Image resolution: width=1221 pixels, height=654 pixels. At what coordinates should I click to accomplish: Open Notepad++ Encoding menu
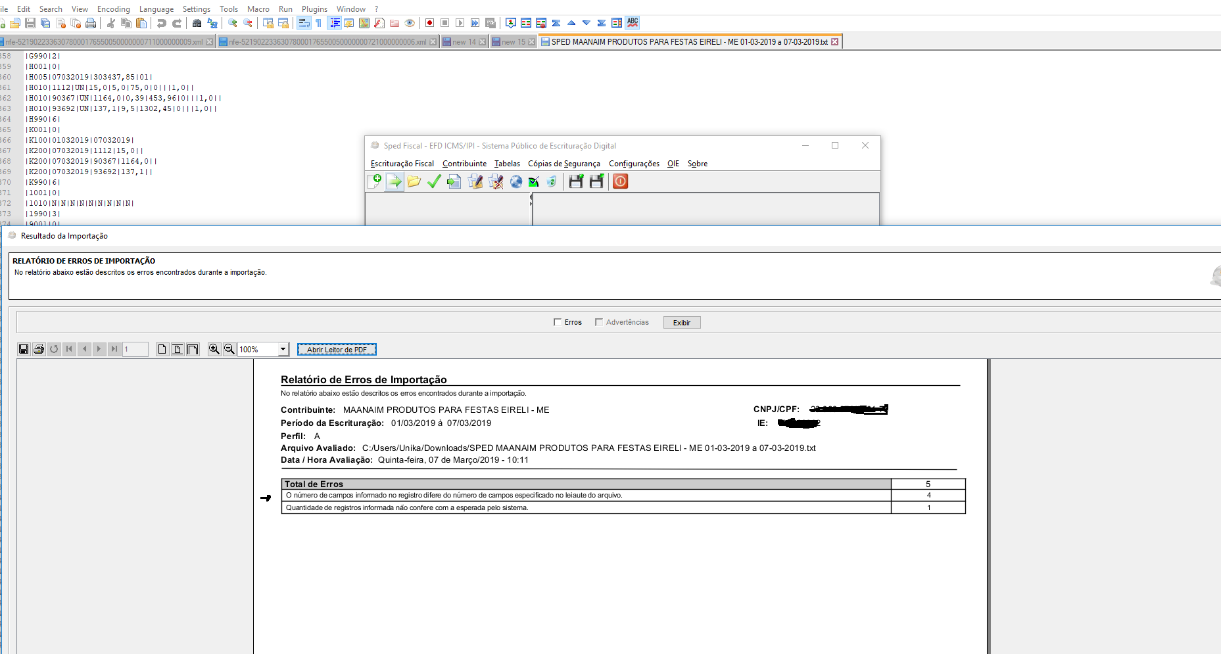pos(114,9)
